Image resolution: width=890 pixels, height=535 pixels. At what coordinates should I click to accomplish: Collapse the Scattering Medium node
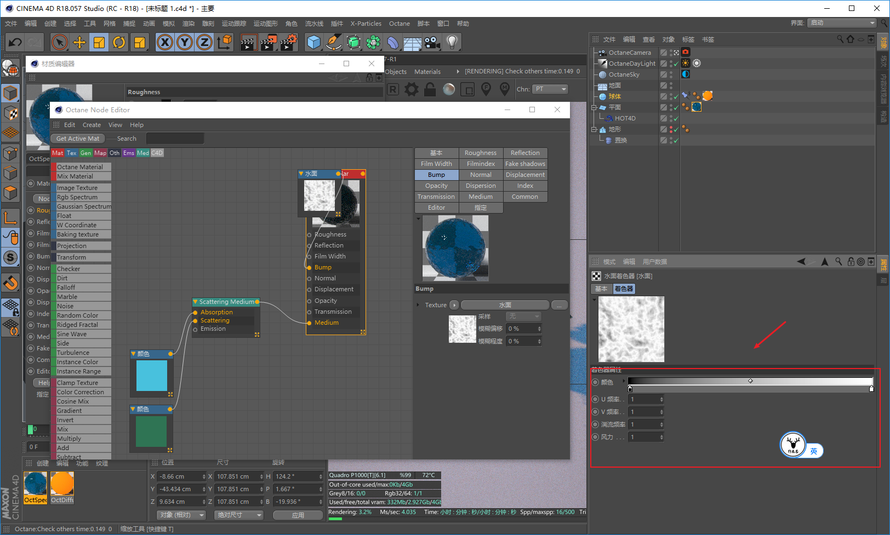[195, 302]
